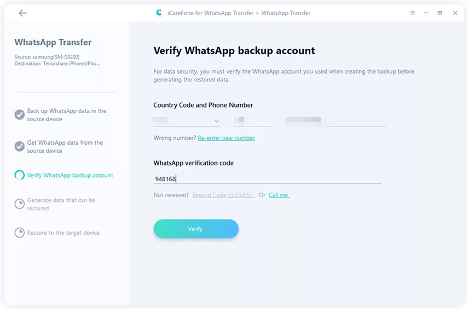Click the spinner icon for Verify step
The image size is (468, 309).
coord(19,175)
